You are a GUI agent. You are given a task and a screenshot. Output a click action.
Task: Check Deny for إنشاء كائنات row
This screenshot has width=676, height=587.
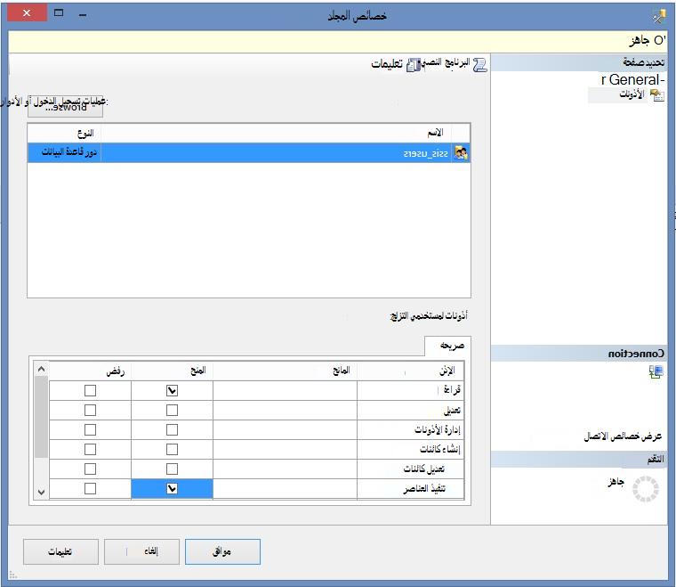(90, 449)
